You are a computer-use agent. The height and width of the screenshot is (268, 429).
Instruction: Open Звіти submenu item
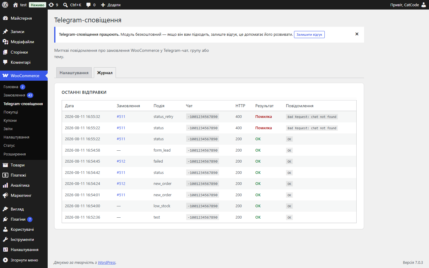tap(8, 129)
